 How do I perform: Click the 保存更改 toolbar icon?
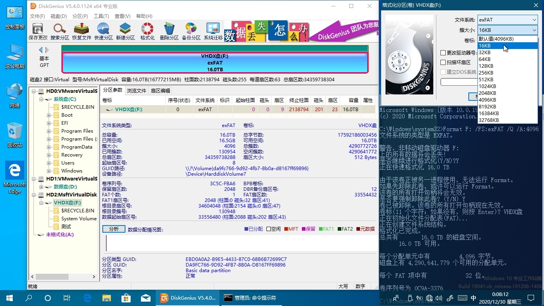pos(38,31)
